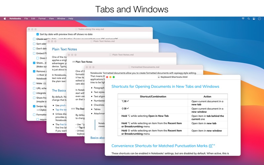Image resolution: width=264 pixels, height=165 pixels.
Task: Open the Notebooks app menu
Action: (15, 18)
